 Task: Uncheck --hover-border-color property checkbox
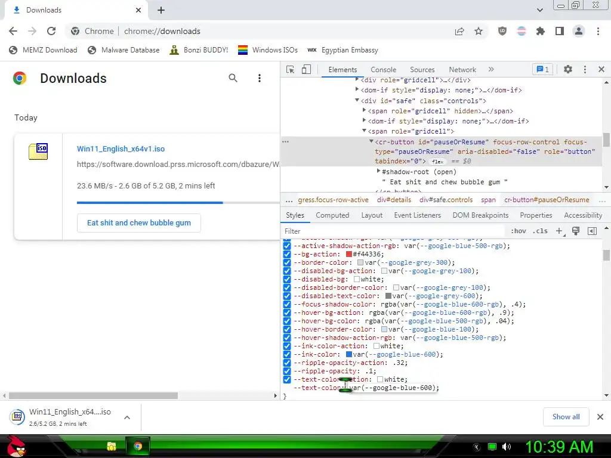287,329
